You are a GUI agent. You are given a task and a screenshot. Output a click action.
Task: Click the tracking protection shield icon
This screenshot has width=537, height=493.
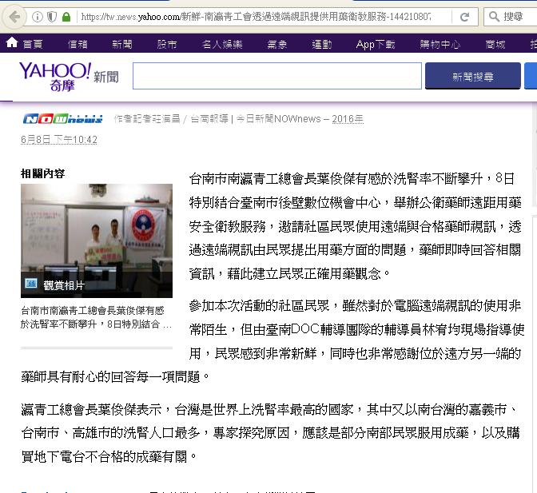coord(52,17)
